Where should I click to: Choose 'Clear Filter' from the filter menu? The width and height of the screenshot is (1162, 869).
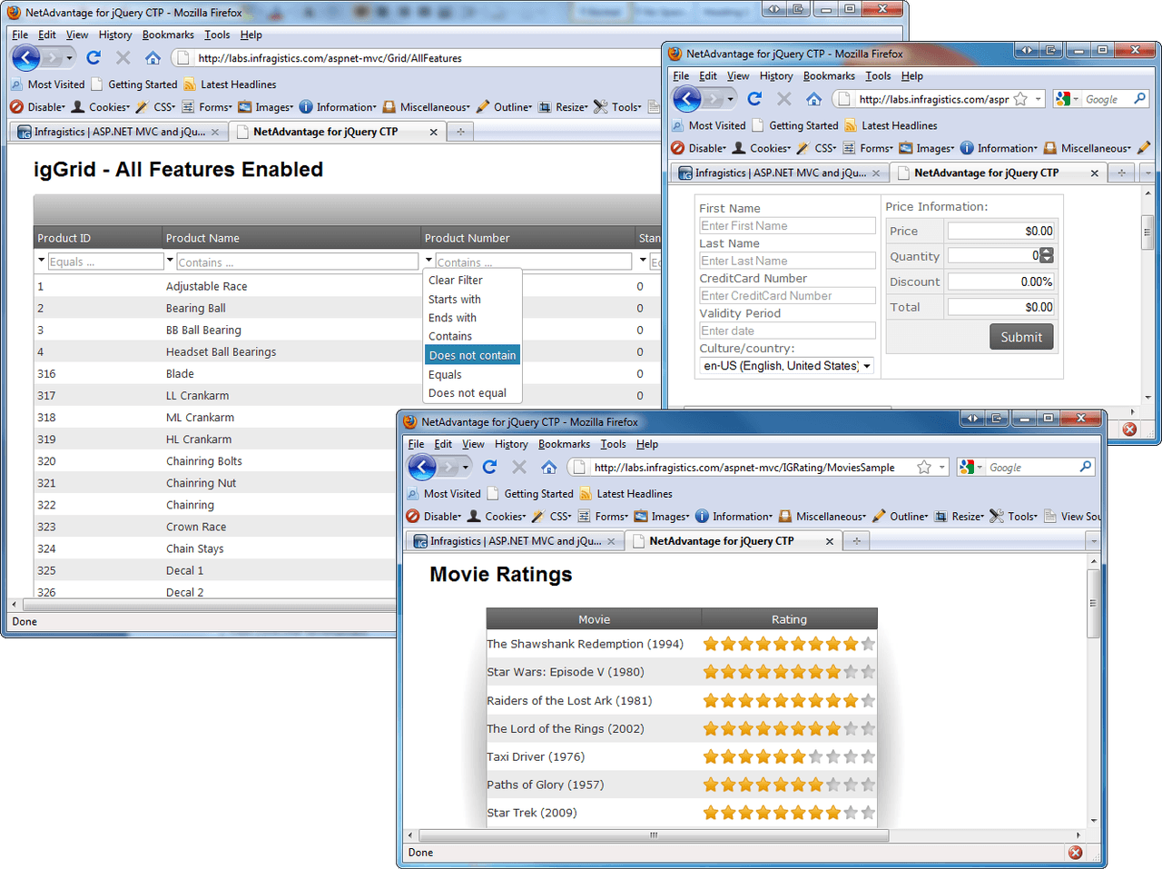(x=456, y=281)
